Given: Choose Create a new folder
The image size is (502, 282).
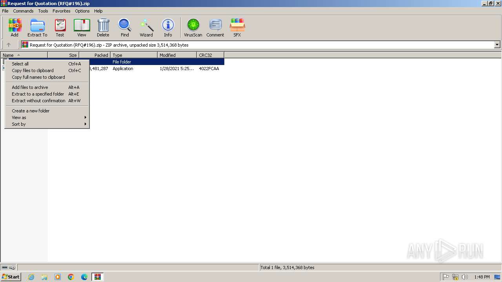Looking at the screenshot, I should (47, 111).
